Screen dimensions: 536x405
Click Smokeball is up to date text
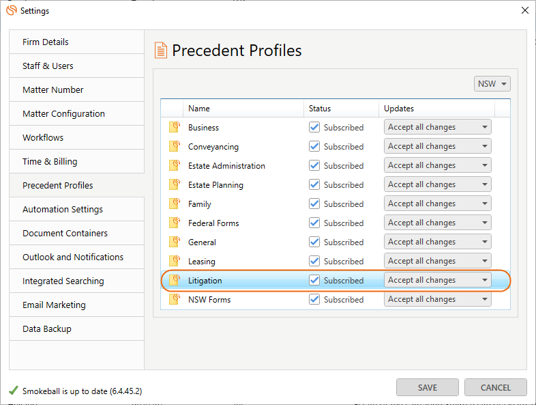[82, 391]
